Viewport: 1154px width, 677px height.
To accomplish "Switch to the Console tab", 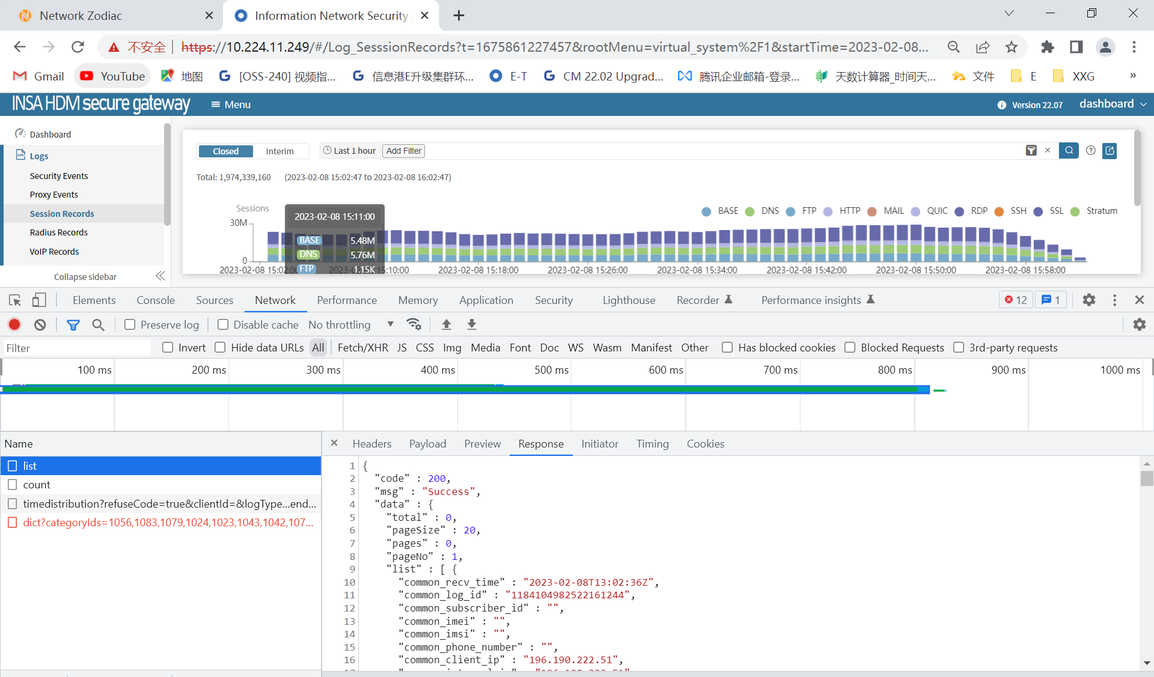I will 156,300.
